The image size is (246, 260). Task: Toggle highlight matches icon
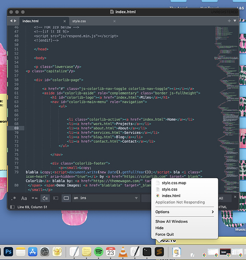click(66, 198)
